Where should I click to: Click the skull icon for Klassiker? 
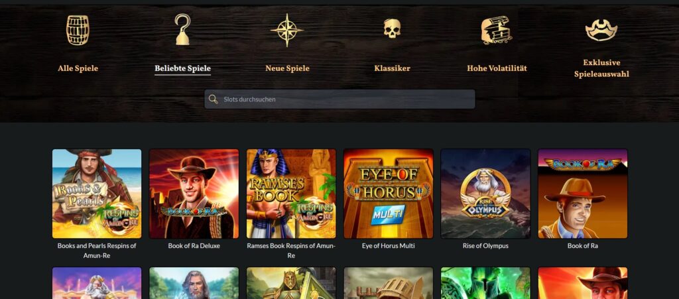click(x=392, y=28)
